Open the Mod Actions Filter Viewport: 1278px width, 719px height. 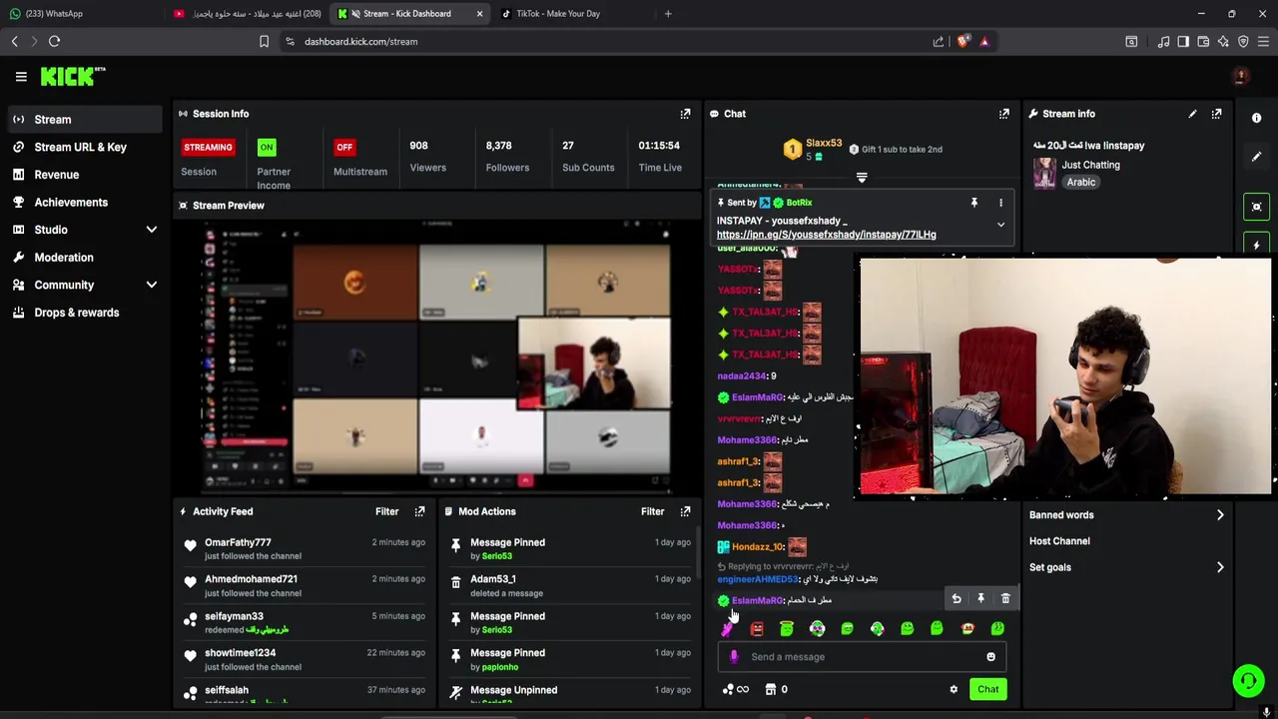[652, 511]
